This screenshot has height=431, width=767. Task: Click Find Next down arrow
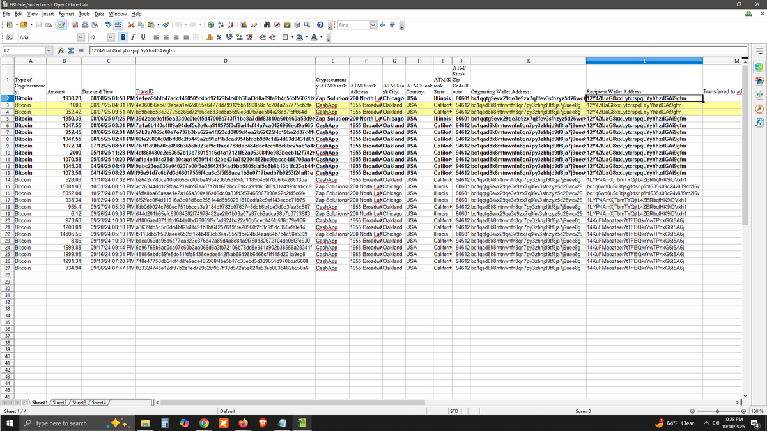pos(382,25)
